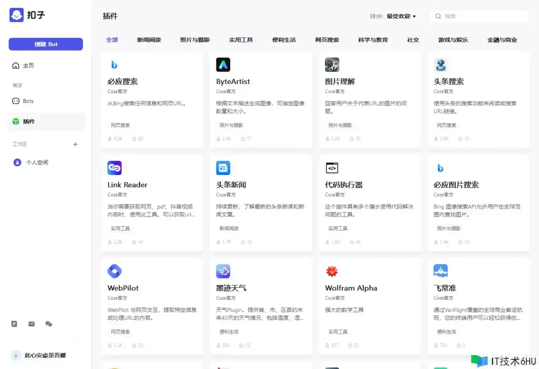Click the email envelope icon in sidebar
This screenshot has height=369, width=539.
tap(32, 324)
